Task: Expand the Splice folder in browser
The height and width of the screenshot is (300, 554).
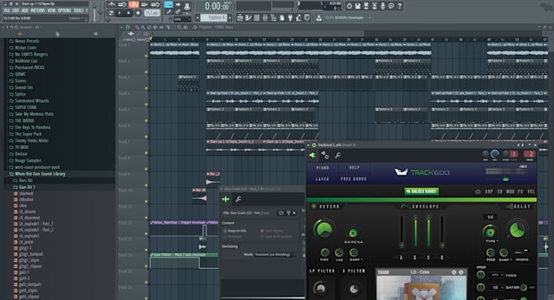Action: [x=17, y=94]
